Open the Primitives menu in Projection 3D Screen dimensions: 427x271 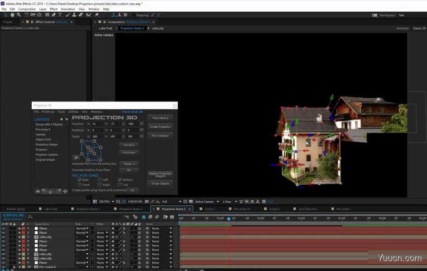pyautogui.click(x=48, y=112)
